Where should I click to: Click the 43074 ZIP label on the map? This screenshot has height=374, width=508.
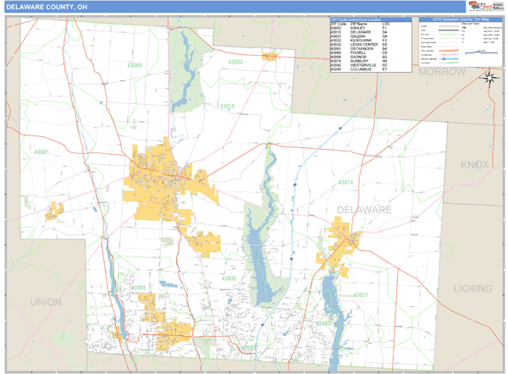point(345,182)
